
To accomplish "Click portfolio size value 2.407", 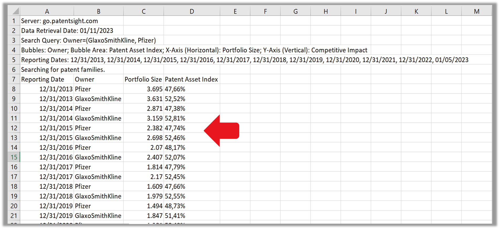I will point(143,157).
